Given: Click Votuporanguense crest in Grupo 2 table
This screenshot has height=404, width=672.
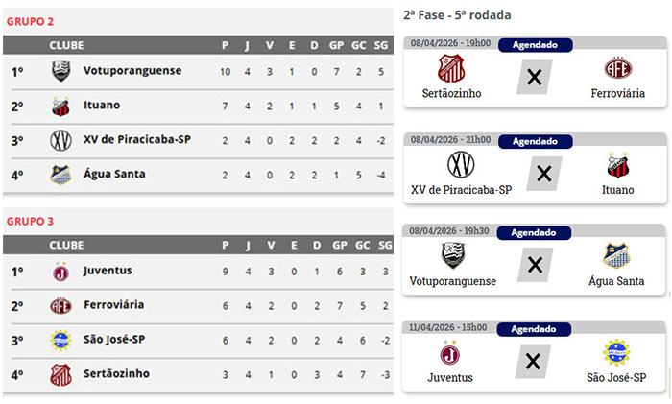Looking at the screenshot, I should (x=61, y=71).
